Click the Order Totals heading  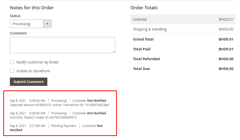click(144, 8)
